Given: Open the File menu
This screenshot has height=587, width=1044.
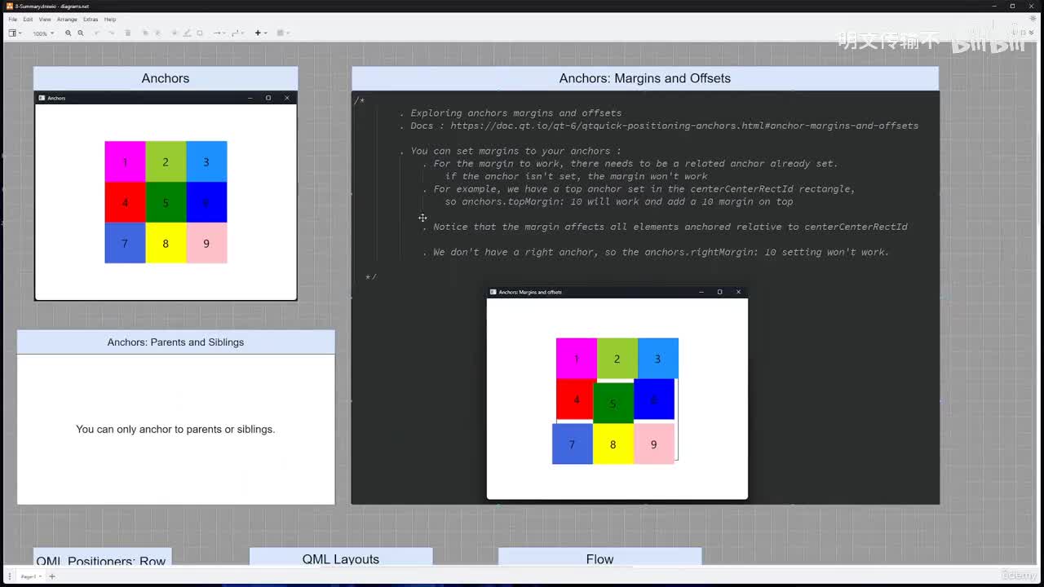Looking at the screenshot, I should (x=13, y=19).
